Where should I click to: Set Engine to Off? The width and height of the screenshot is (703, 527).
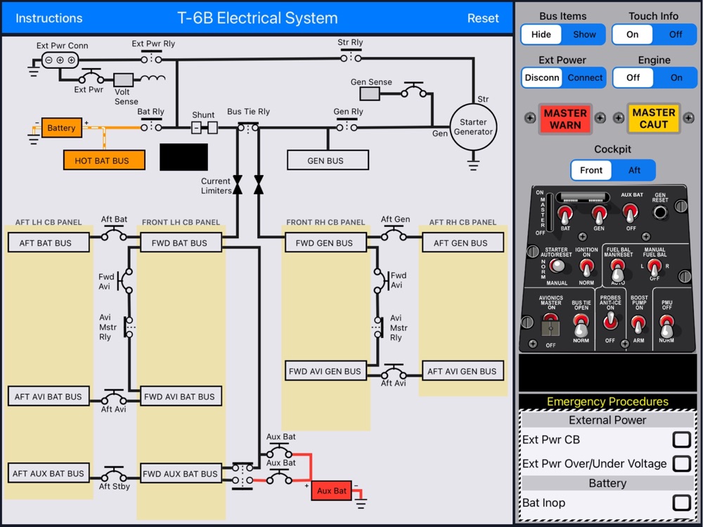click(x=633, y=77)
